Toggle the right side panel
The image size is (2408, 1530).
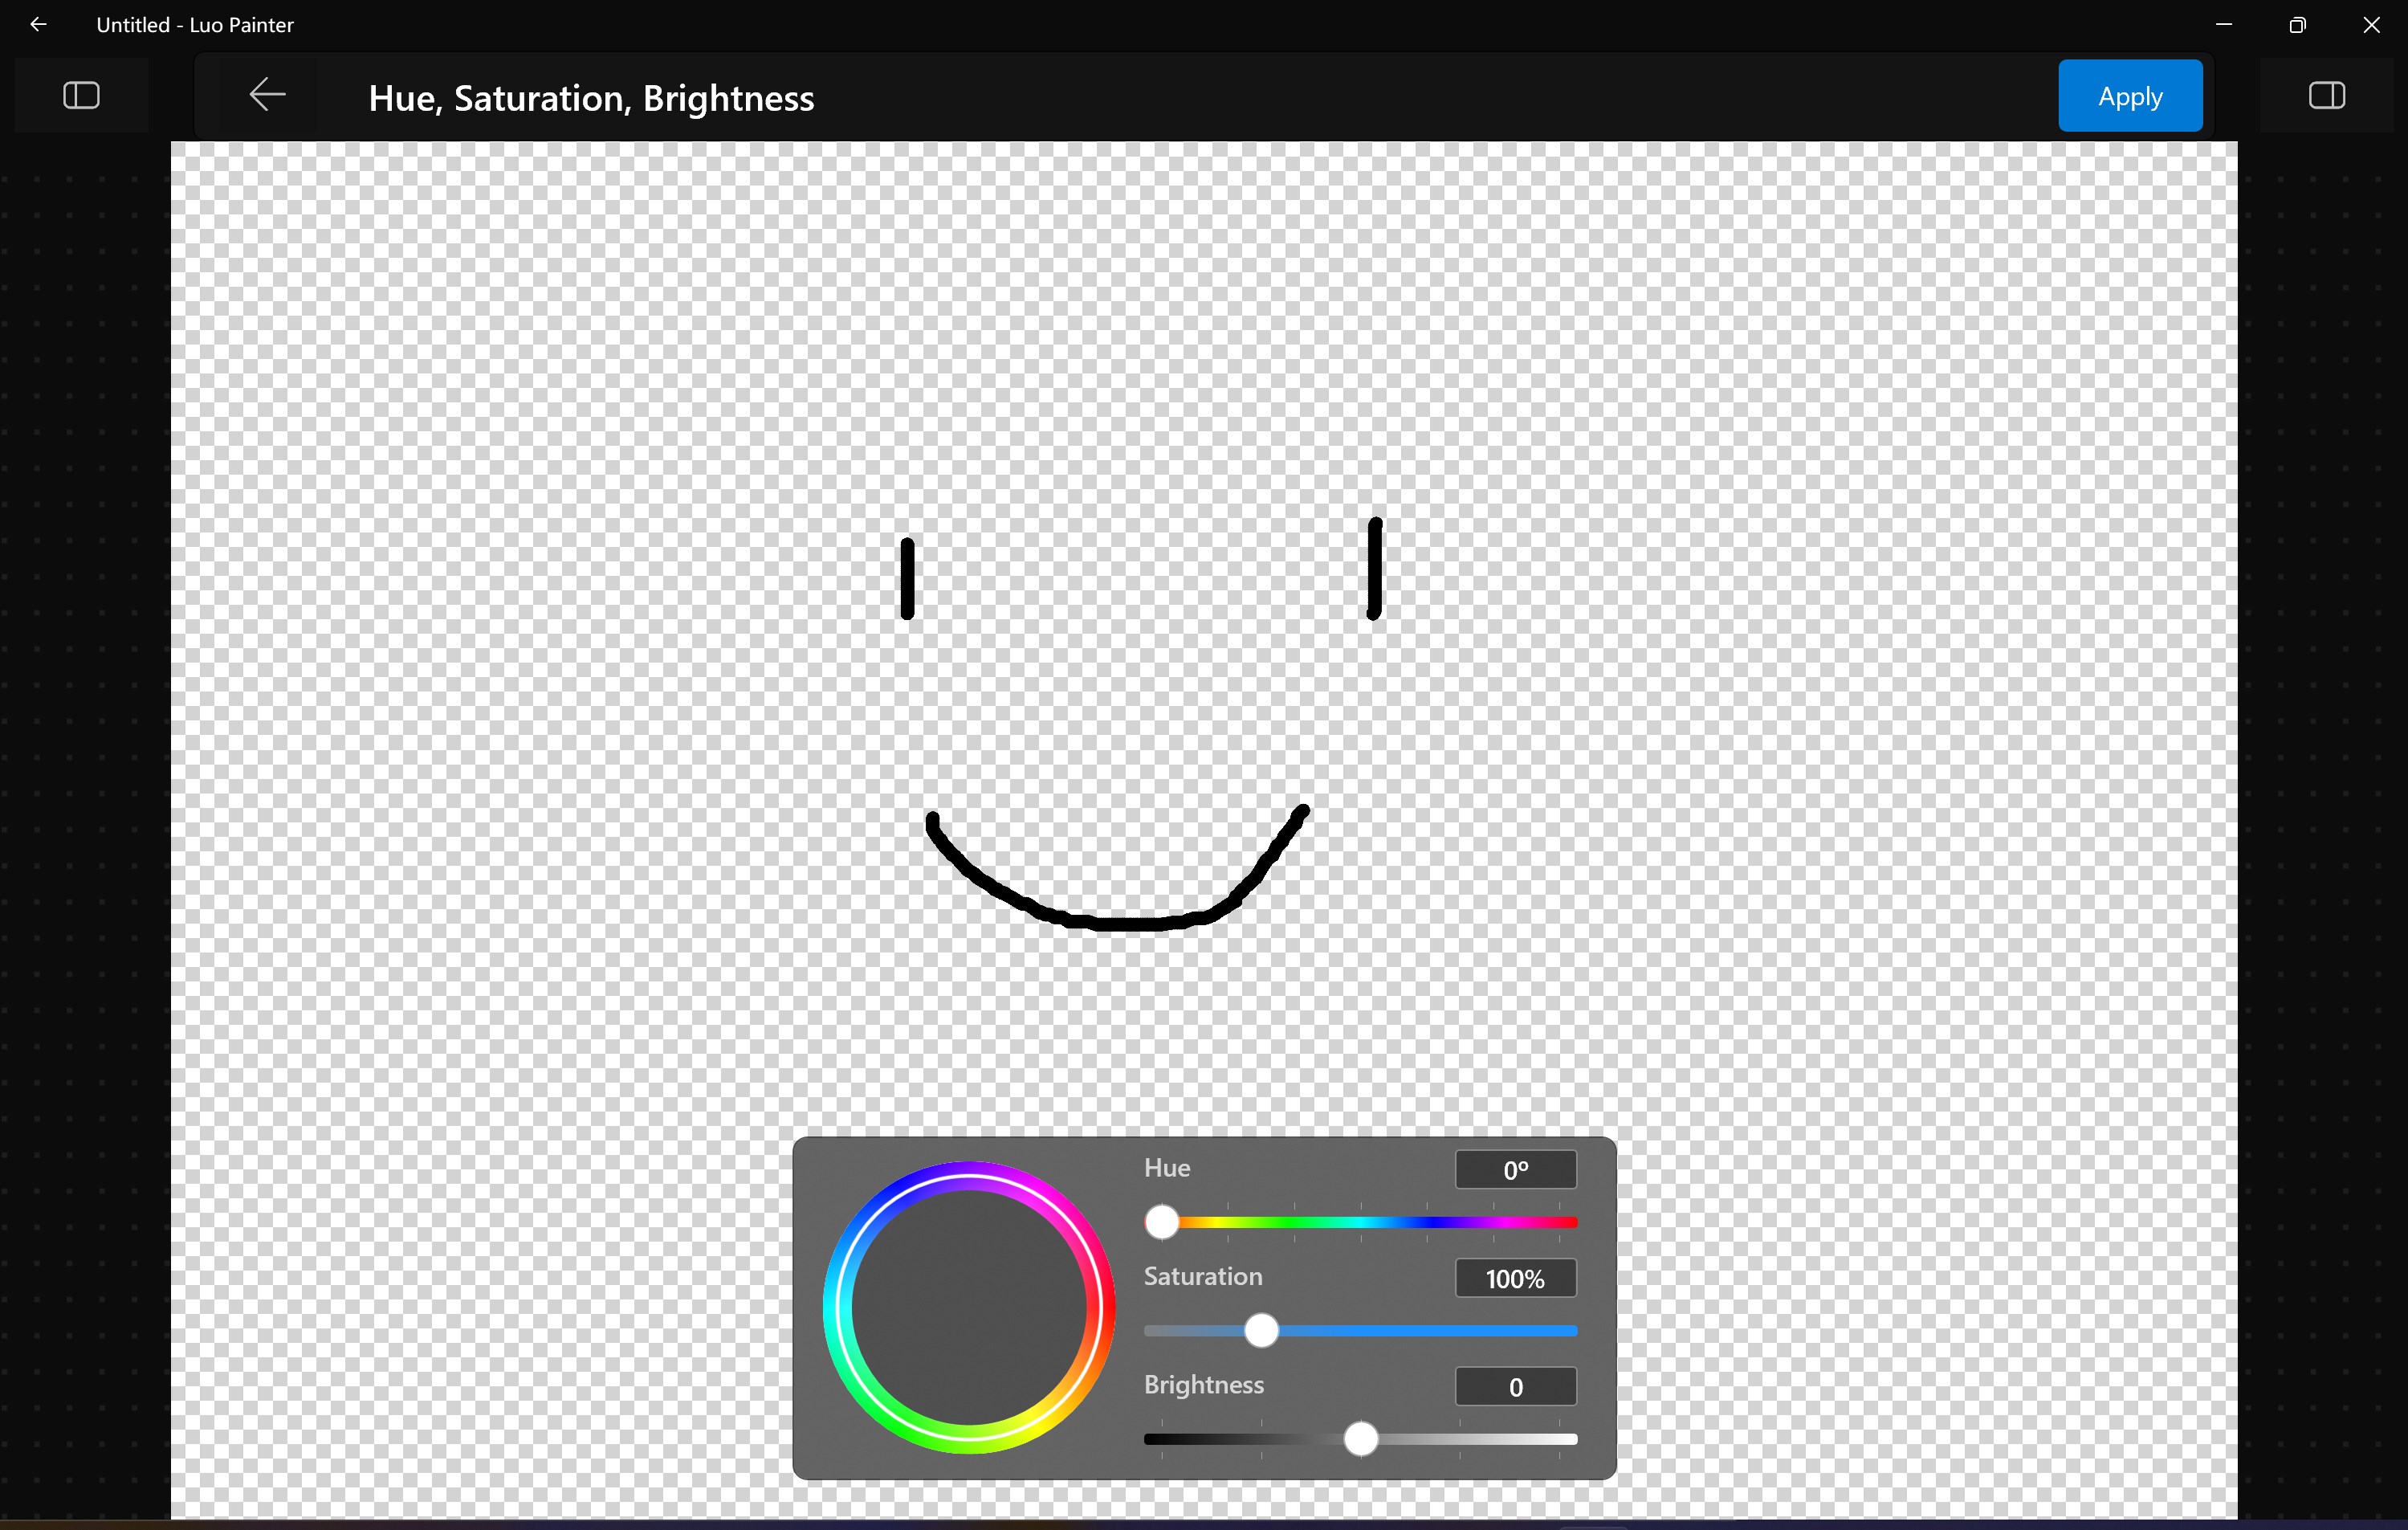2327,95
